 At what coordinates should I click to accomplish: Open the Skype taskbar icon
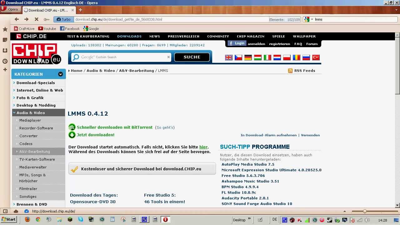(81, 219)
